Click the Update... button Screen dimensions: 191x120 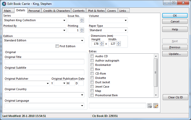[175, 54]
